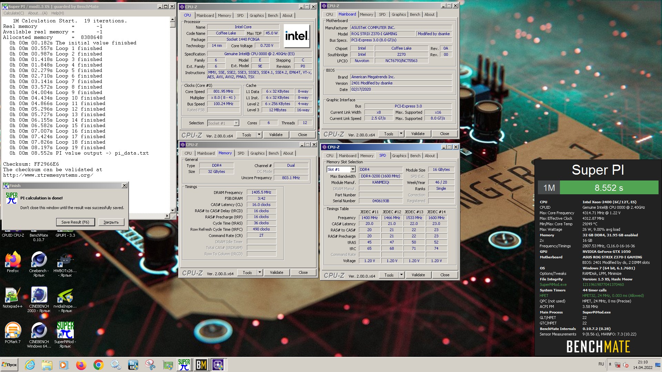
Task: Open the Cinebench shortcut desktop icon
Action: 39,264
